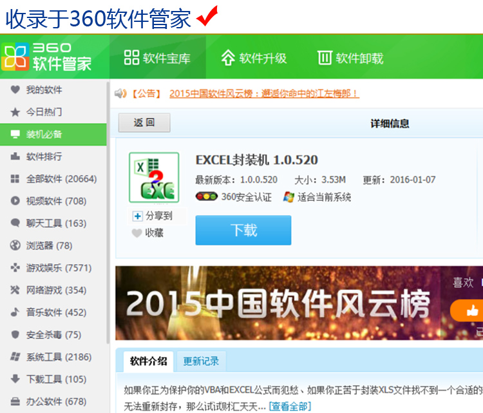Click the download arrow icon beside 下载工具
The image size is (483, 413).
tap(15, 379)
